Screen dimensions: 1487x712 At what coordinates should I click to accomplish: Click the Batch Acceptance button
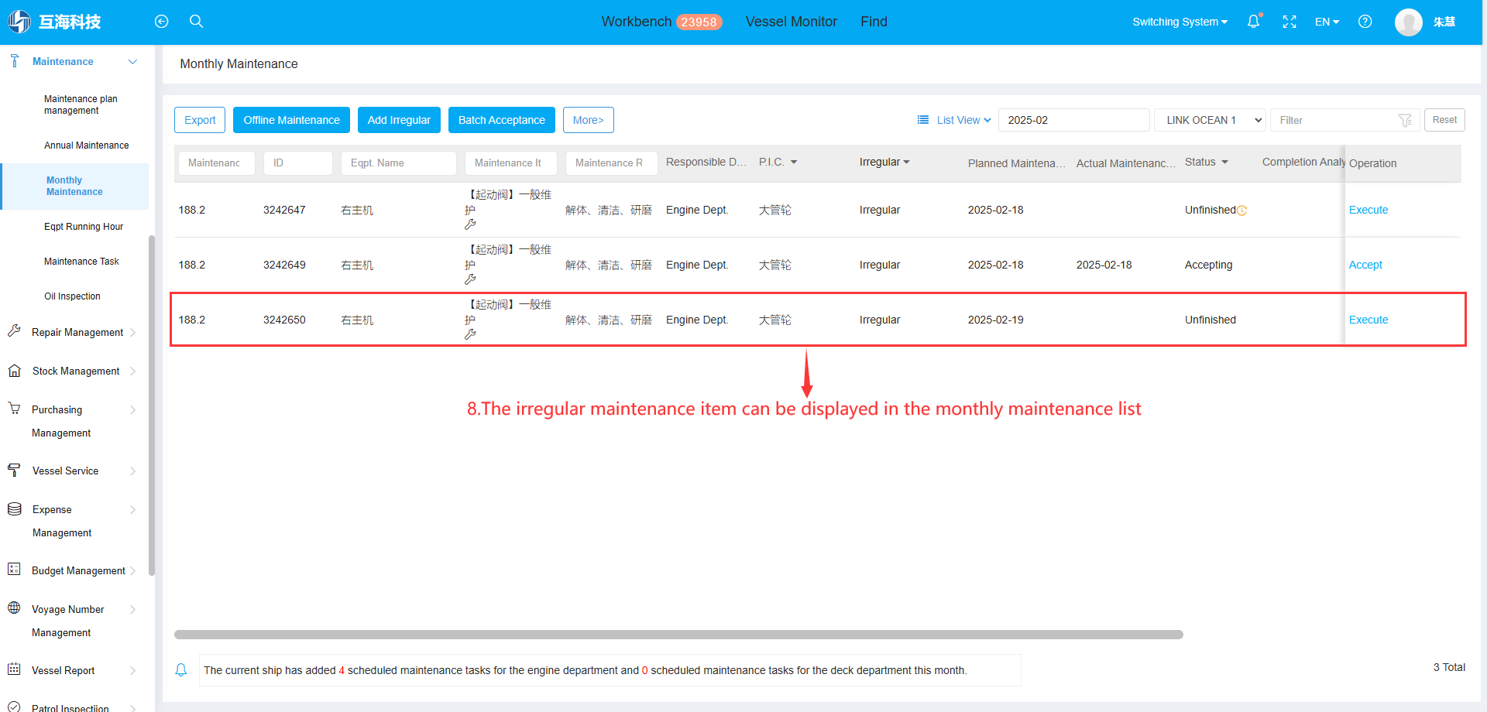click(502, 120)
